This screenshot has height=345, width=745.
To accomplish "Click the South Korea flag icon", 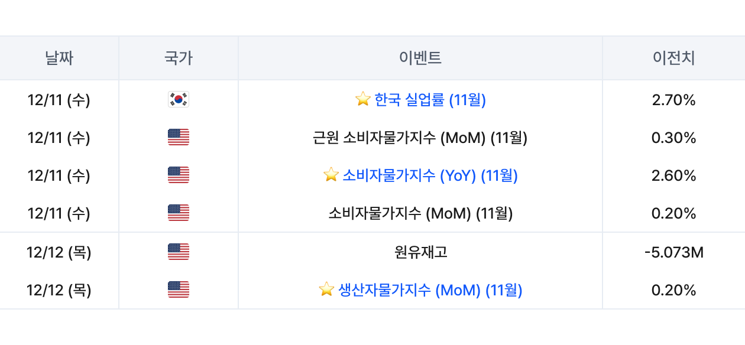I will coord(178,100).
